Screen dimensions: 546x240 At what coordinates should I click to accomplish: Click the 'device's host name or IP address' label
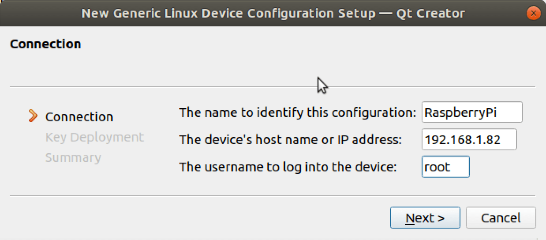coord(290,140)
